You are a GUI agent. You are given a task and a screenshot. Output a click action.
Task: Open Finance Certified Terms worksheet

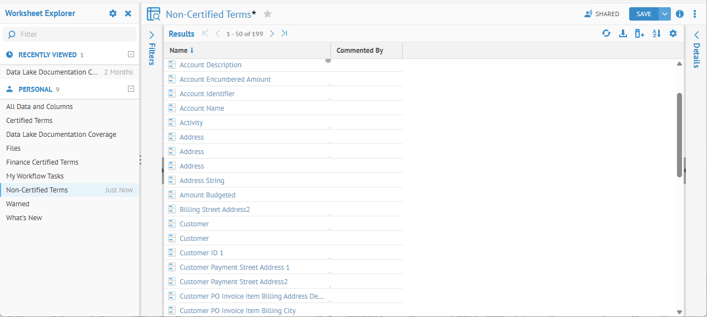click(x=42, y=162)
